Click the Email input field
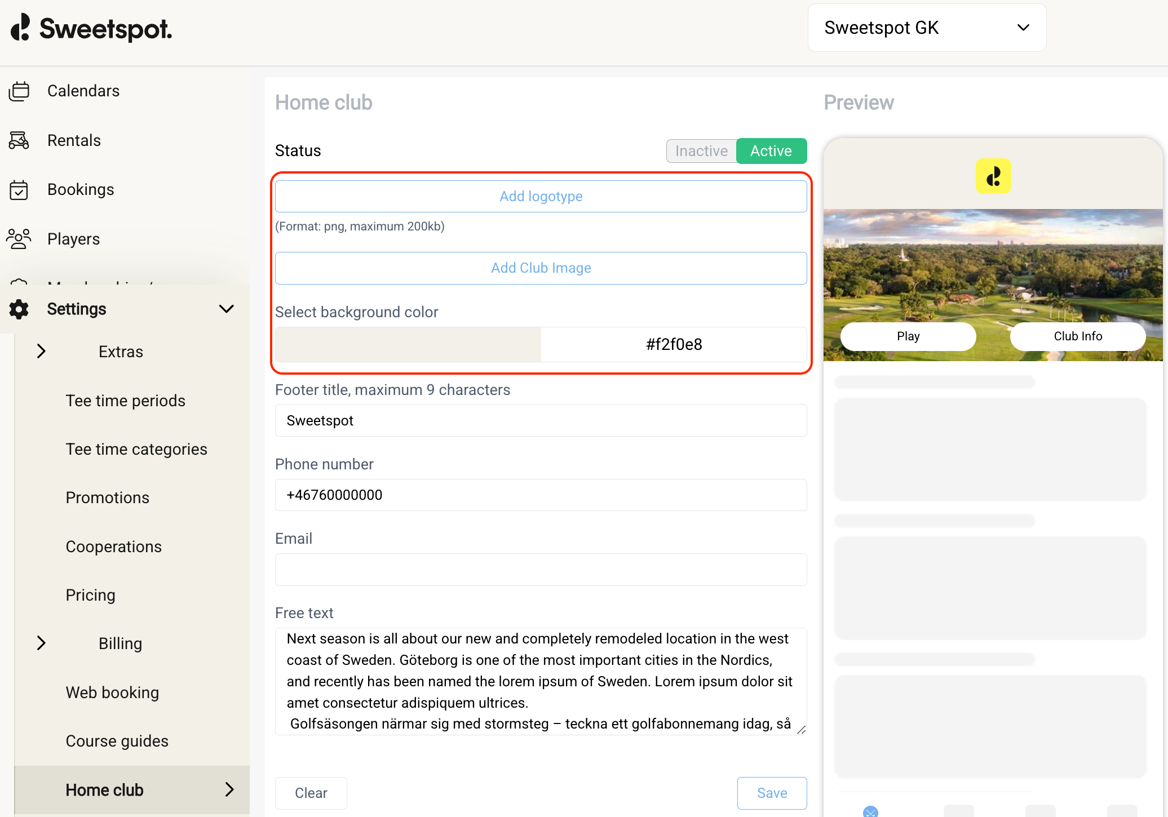The image size is (1168, 817). coord(541,570)
